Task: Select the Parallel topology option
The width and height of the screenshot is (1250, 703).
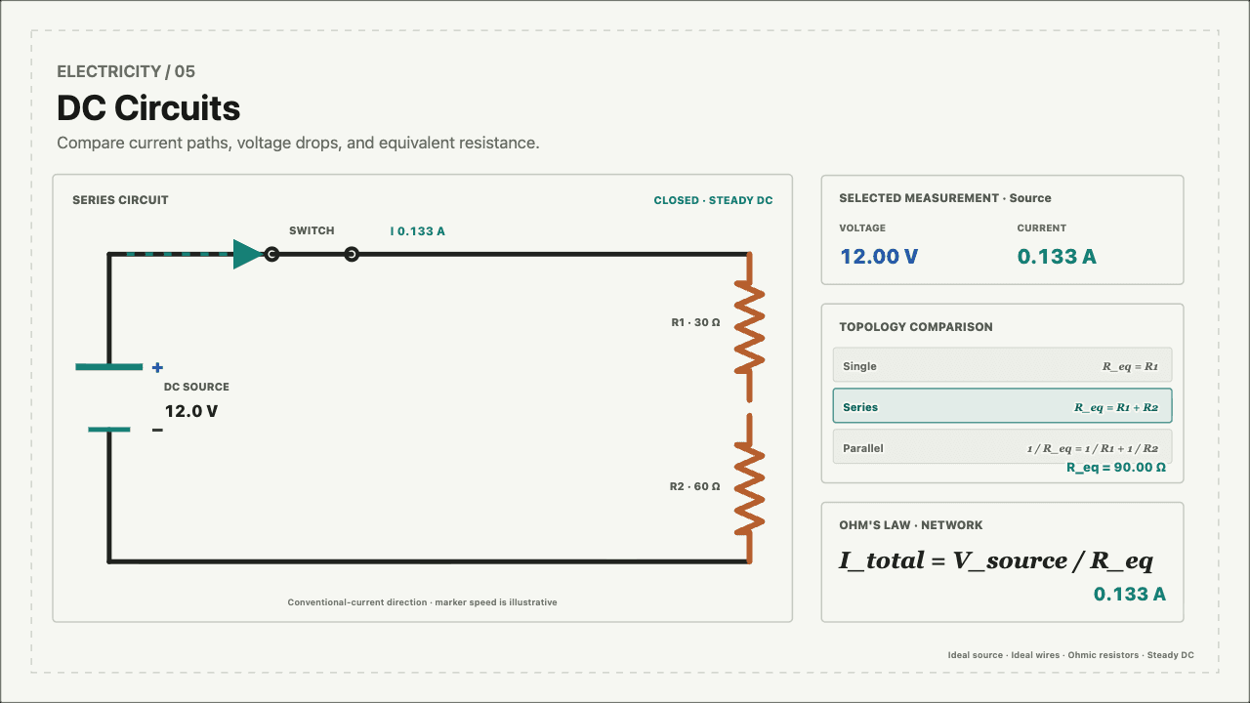Action: (x=1002, y=447)
